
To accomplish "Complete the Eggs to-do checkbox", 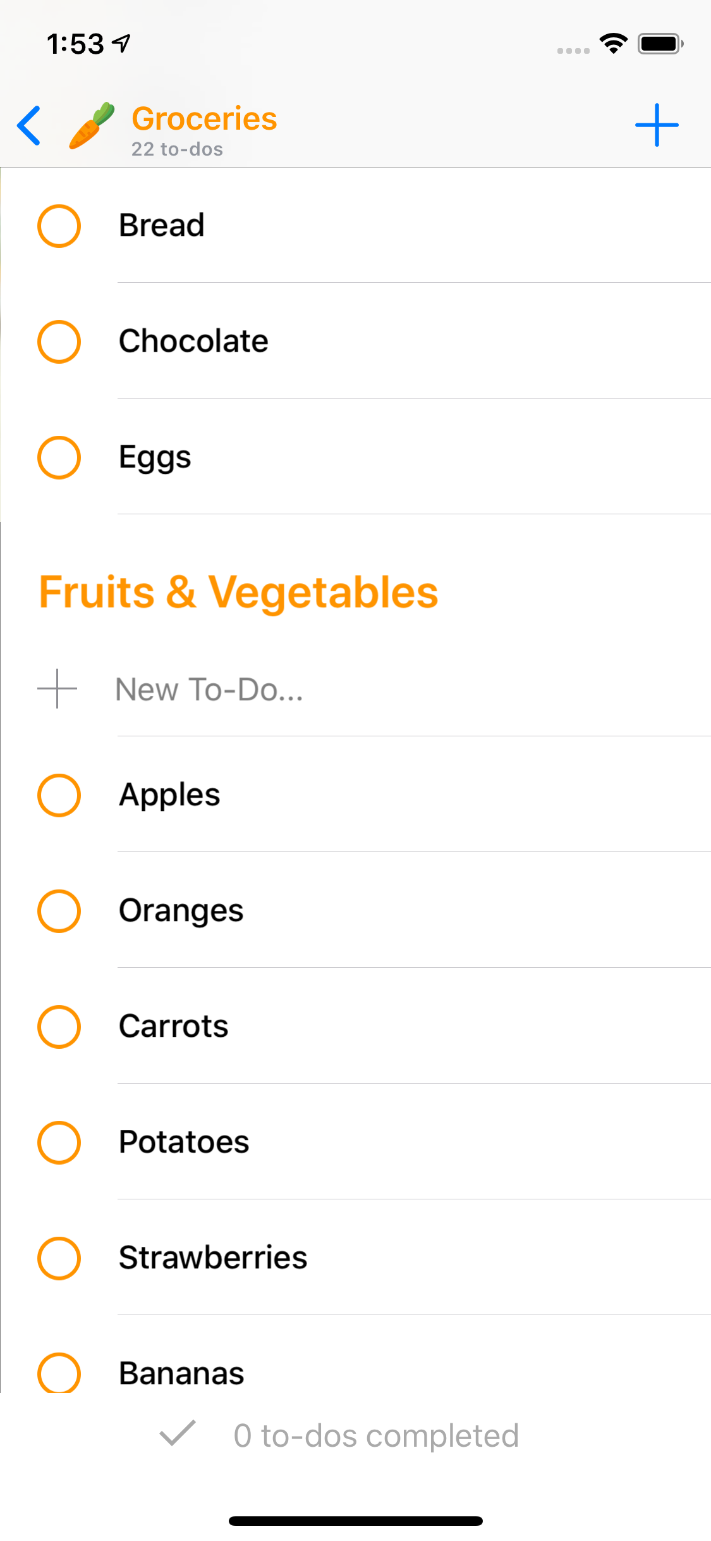I will pos(59,457).
